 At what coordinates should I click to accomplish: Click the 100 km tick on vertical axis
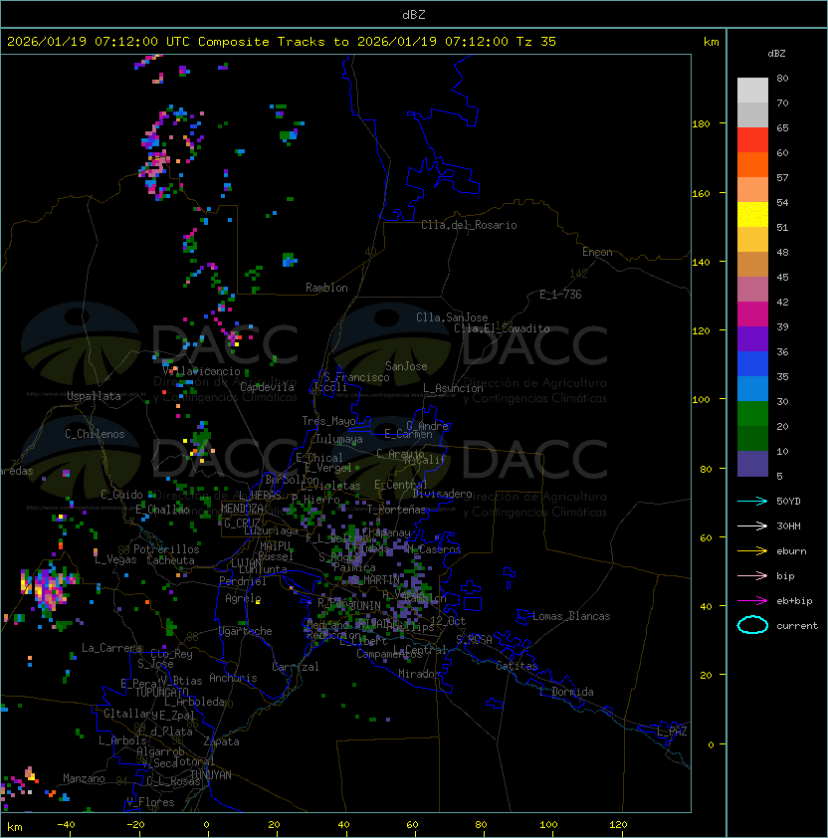click(701, 400)
